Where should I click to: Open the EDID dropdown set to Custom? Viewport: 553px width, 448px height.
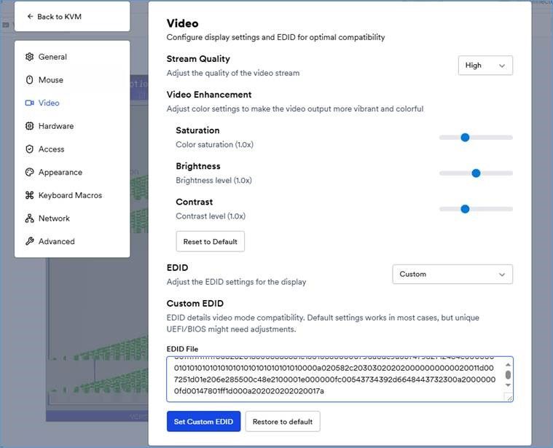click(x=452, y=274)
